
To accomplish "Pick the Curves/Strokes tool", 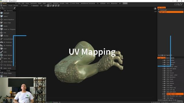I will pos(8,39).
